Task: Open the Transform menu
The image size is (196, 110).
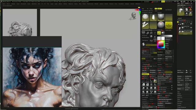Action: click(x=121, y=4)
